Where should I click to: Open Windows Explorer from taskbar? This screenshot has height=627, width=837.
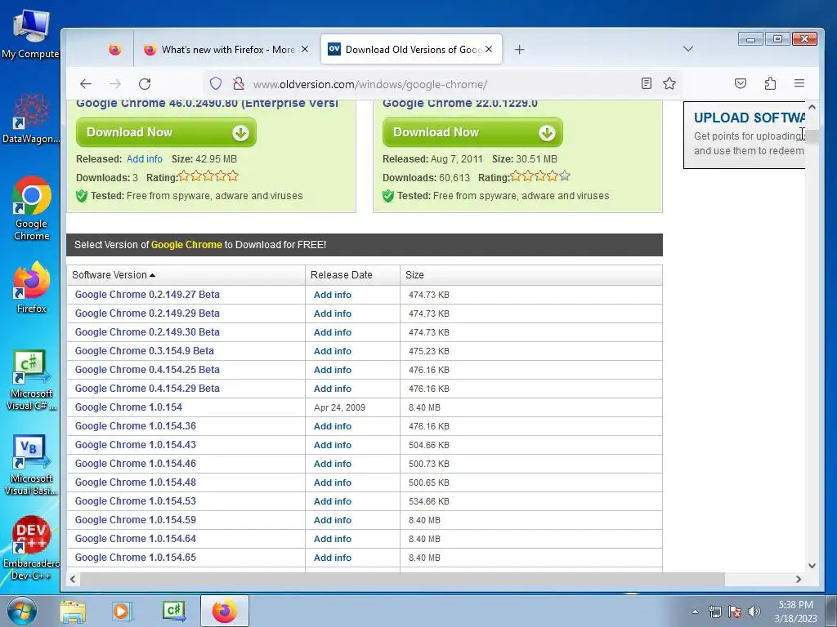73,611
